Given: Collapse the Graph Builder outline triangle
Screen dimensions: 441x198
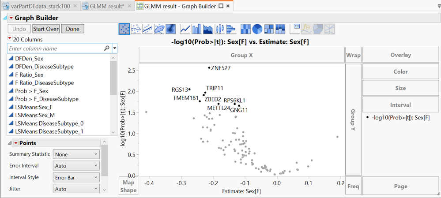Looking at the screenshot, I should click(4, 18).
